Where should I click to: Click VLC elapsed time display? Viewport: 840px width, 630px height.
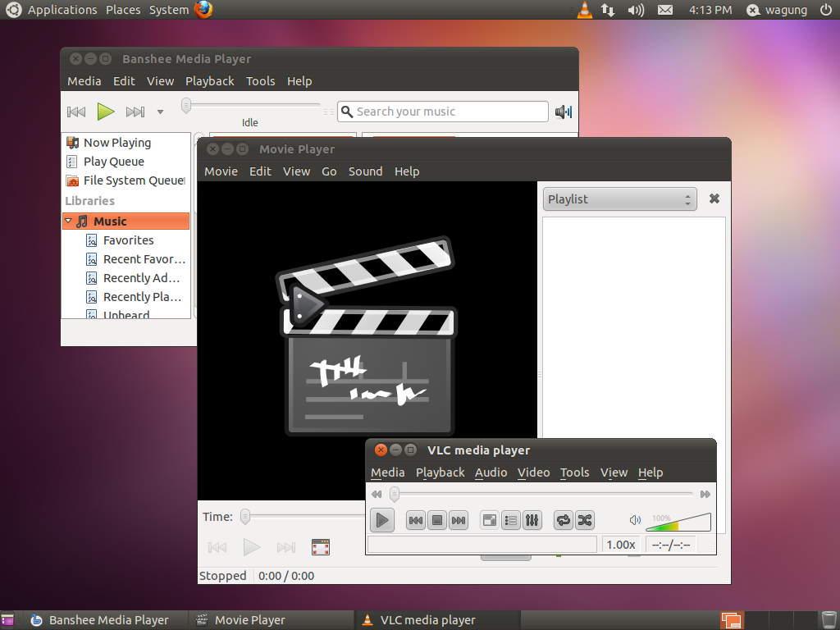pos(671,545)
